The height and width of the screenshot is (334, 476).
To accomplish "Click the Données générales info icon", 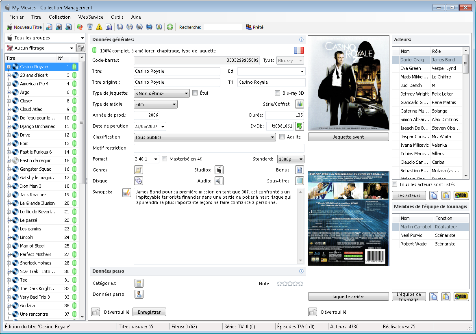I will click(x=301, y=39).
